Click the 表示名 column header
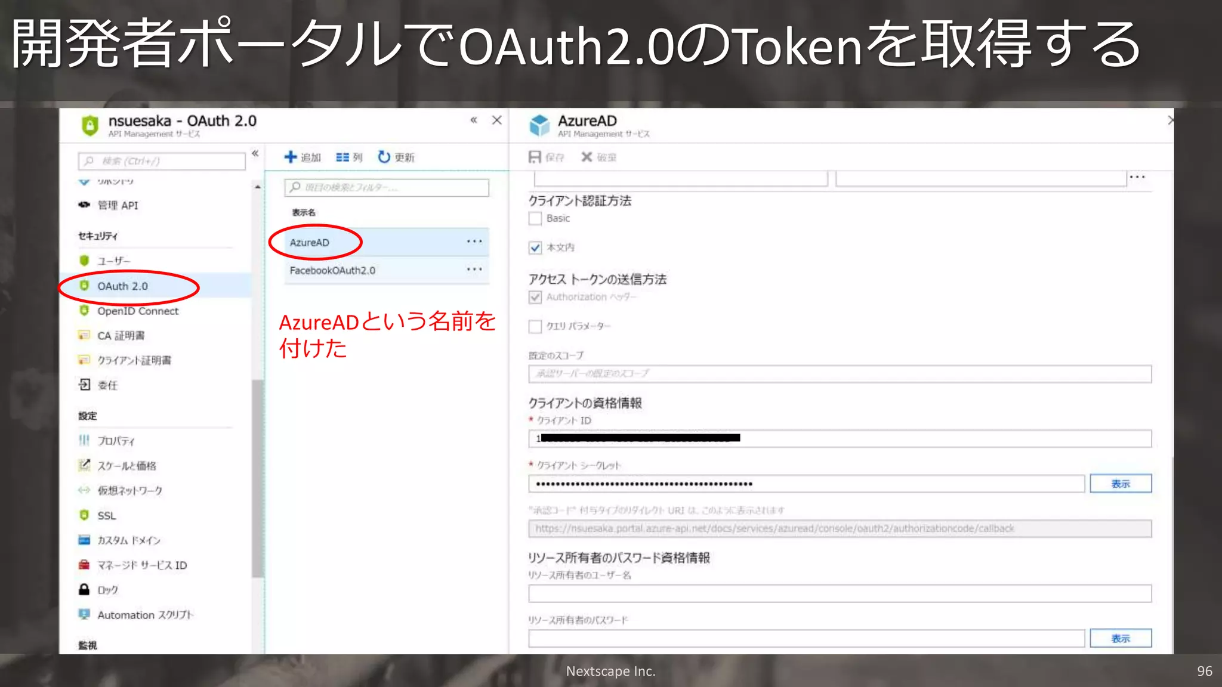The width and height of the screenshot is (1222, 687). click(x=304, y=212)
